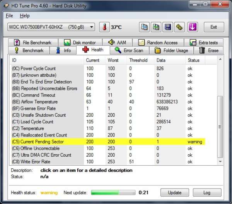Image resolution: width=232 pixels, height=204 pixels.
Task: Select the (BC) Command Timeout row
Action: click(107, 95)
